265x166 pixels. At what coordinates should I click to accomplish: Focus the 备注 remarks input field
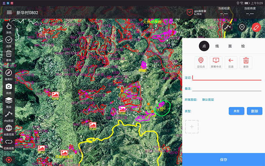pos(227,88)
